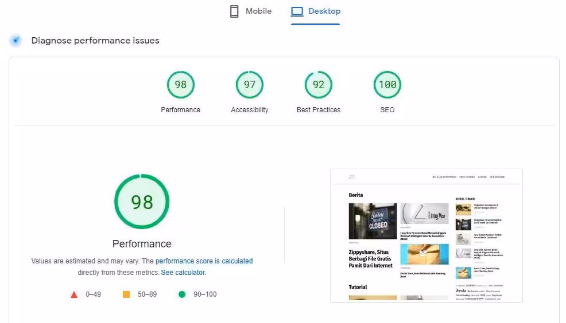Switch to the Mobile tab
Screen dimensions: 566x323
[250, 11]
